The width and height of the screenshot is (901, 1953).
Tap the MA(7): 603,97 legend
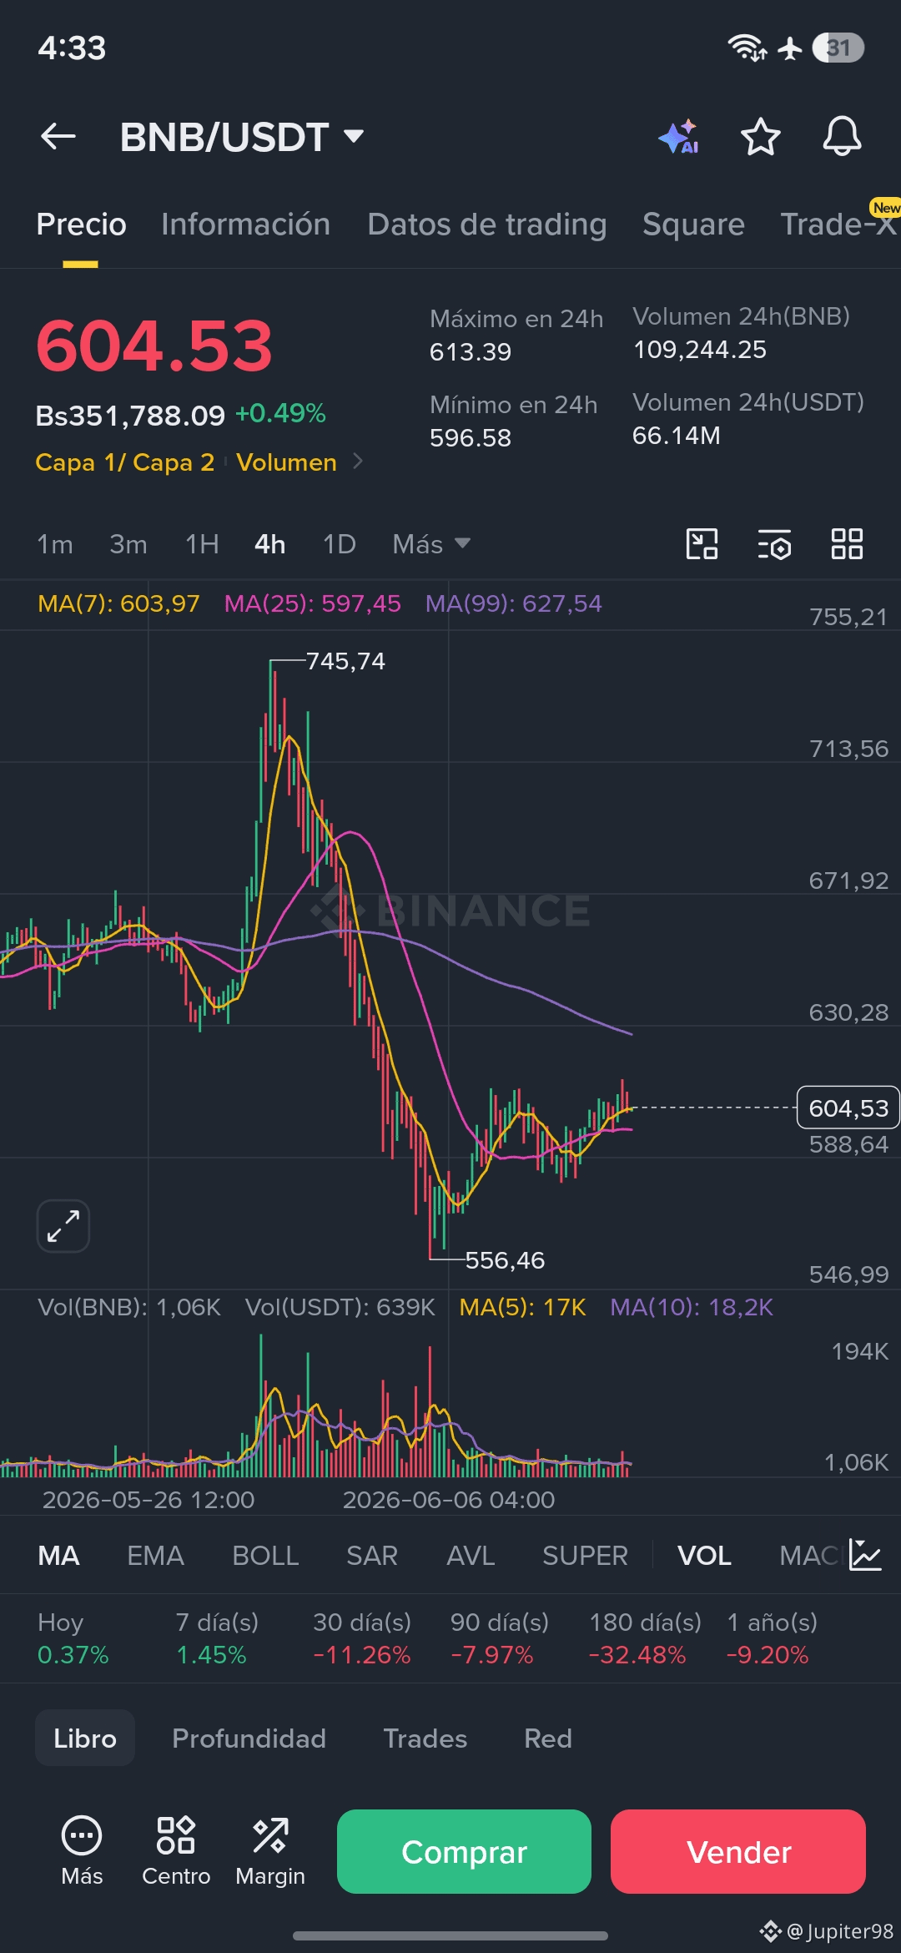(x=118, y=603)
